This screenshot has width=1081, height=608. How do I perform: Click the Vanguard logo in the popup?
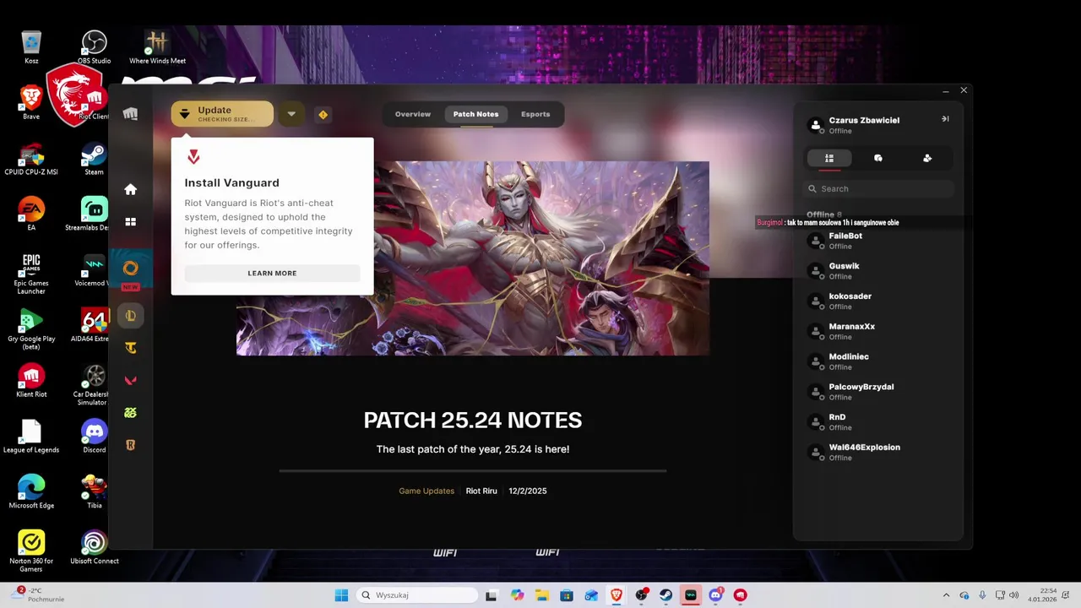point(193,157)
